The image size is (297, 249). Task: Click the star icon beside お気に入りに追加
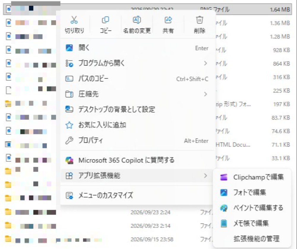coord(69,125)
